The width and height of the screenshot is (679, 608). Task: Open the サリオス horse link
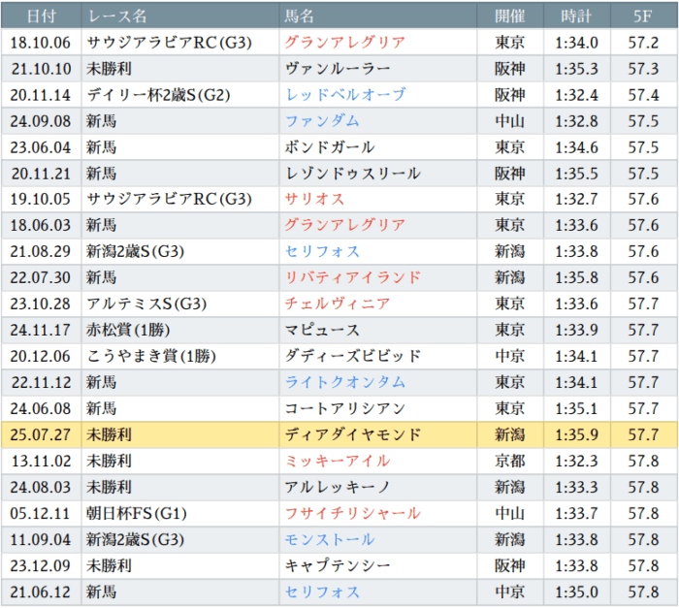[x=314, y=199]
